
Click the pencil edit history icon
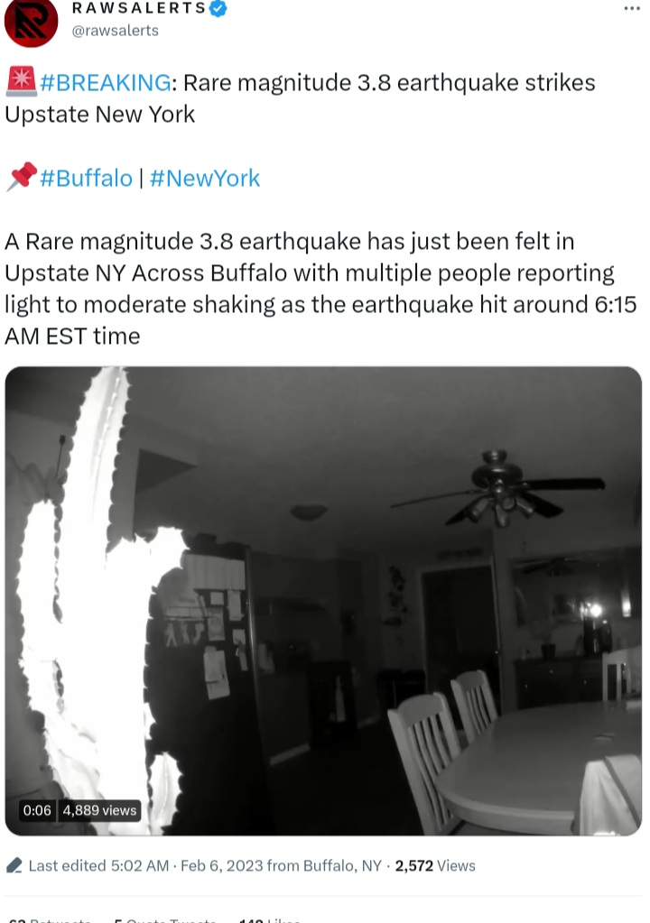pyautogui.click(x=14, y=865)
